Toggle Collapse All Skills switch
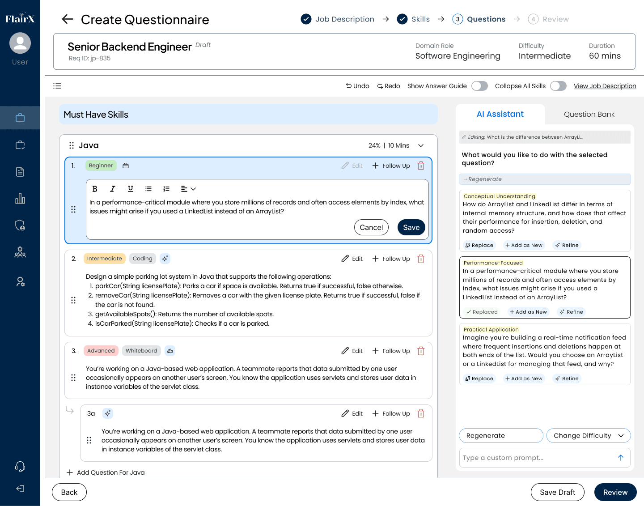 (559, 86)
